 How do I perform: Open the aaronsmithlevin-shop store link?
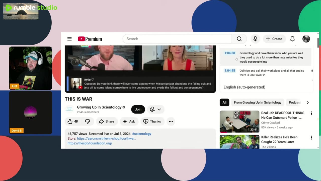106,139
